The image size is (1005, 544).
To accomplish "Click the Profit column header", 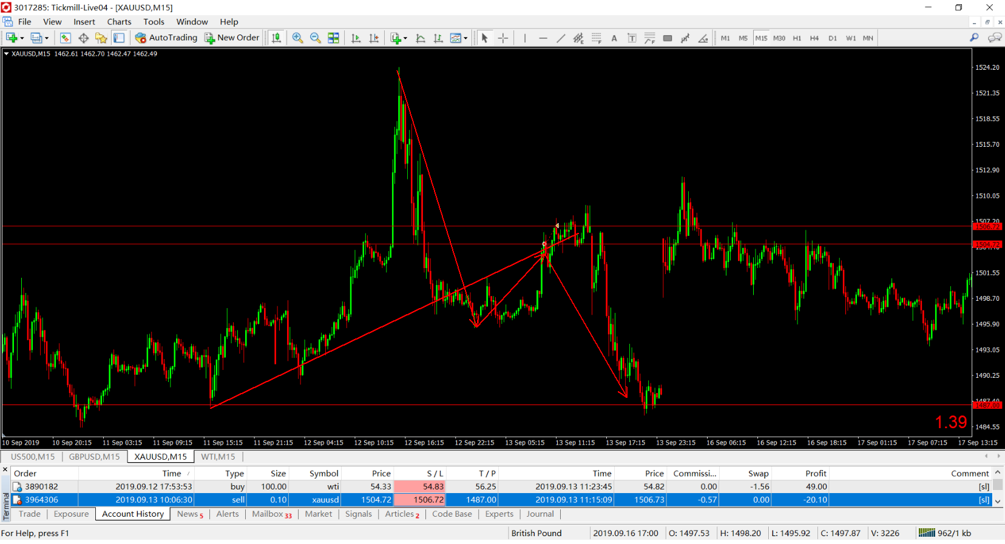I will [x=816, y=474].
